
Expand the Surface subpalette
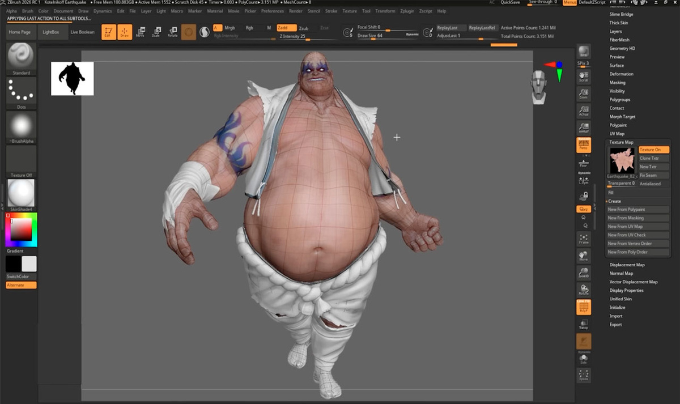[617, 65]
